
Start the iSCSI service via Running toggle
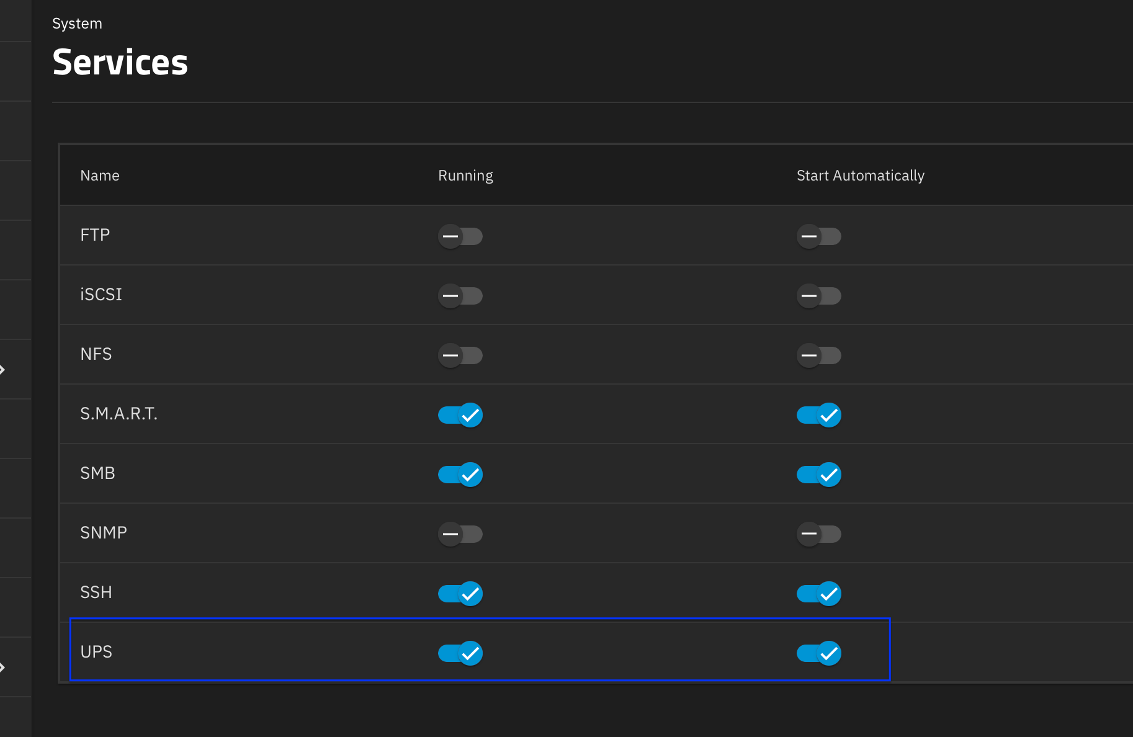460,296
